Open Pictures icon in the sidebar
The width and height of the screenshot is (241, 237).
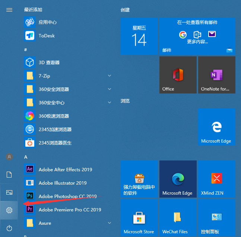point(9,192)
